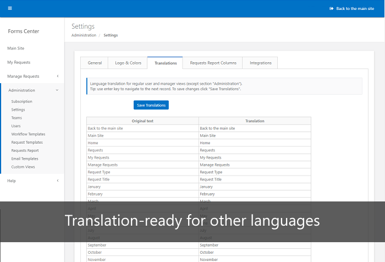Open Email Templates
This screenshot has width=385, height=262.
[x=25, y=159]
